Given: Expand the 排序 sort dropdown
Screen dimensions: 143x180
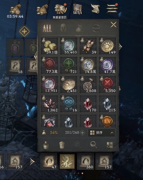Looking at the screenshot, I should [102, 133].
